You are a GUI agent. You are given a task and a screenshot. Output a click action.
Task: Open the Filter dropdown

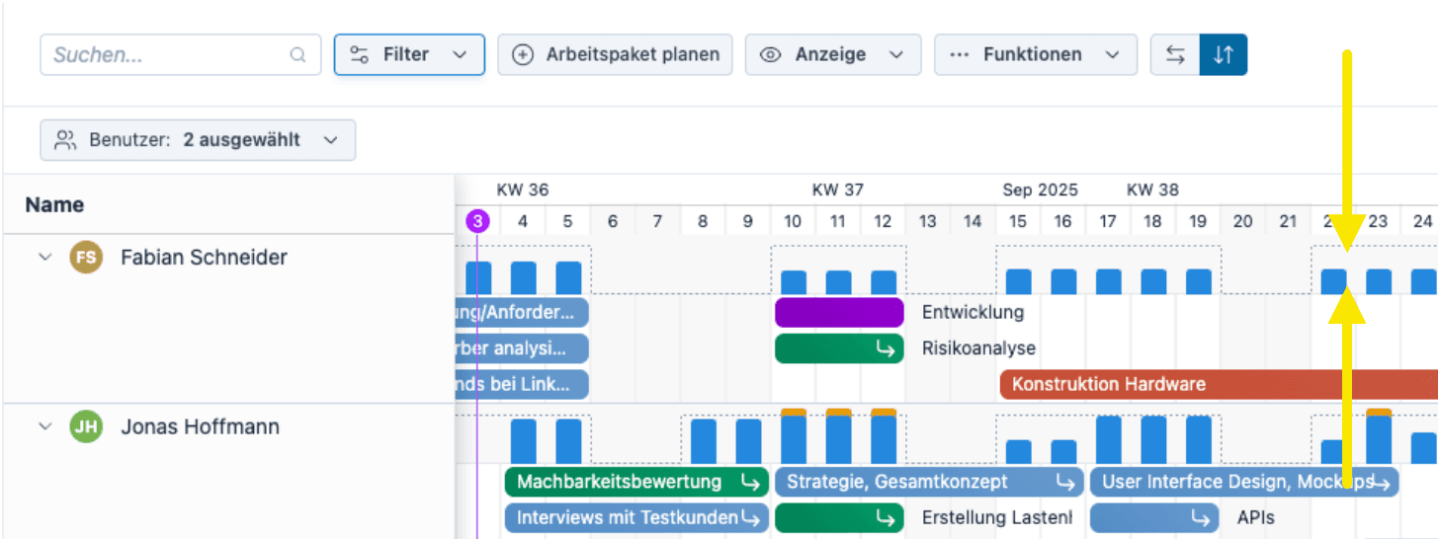[x=409, y=55]
